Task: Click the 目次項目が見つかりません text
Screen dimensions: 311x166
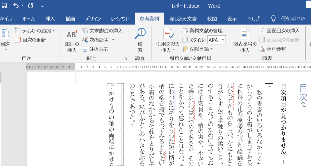Action: [x=284, y=120]
